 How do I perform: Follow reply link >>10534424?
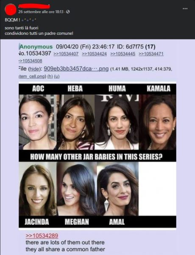pyautogui.click(x=94, y=54)
